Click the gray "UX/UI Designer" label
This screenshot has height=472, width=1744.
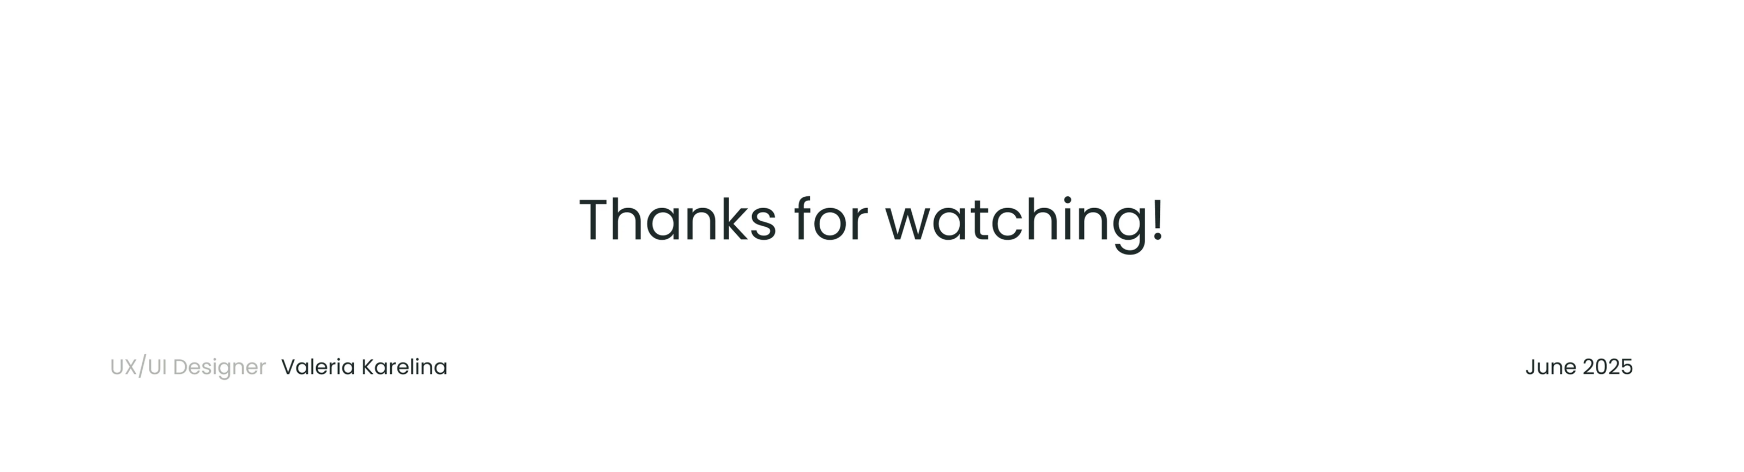pyautogui.click(x=187, y=367)
